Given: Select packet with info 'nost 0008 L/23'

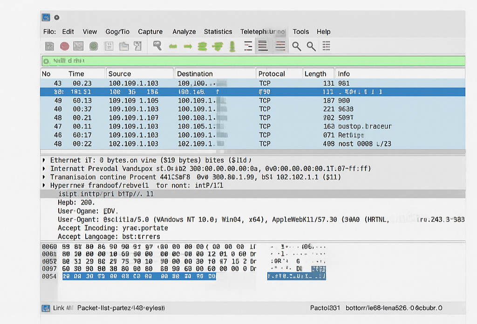Looking at the screenshot, I should (252, 144).
